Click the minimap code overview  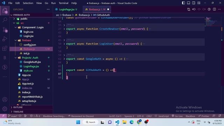(212, 22)
